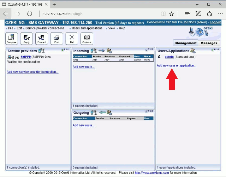Click the Ozeki logo image

click(201, 32)
